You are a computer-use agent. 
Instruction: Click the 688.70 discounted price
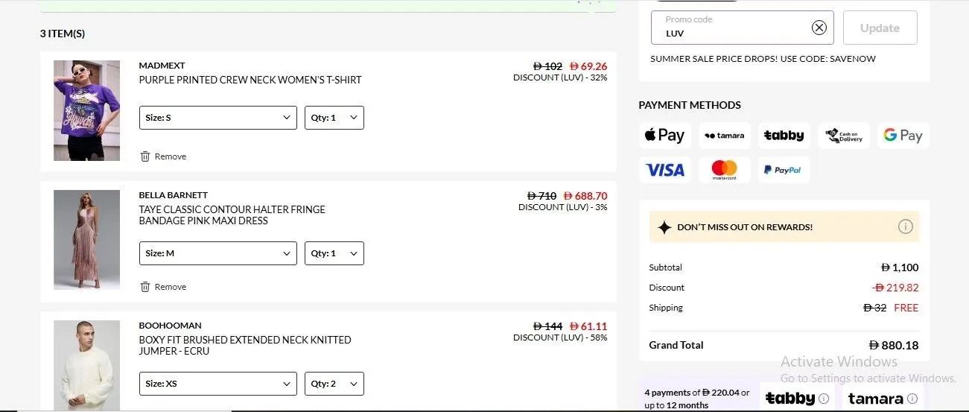click(585, 196)
